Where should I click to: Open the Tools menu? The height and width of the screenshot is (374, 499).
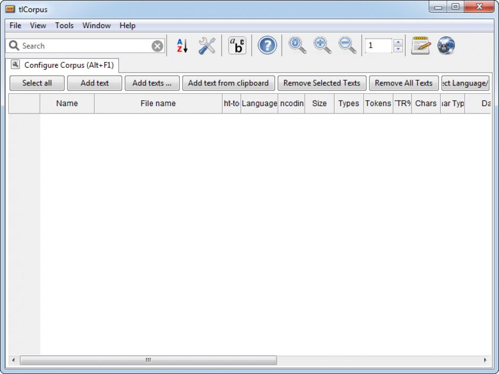(x=64, y=25)
